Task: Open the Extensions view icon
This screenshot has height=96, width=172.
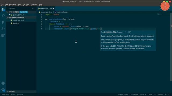Action: pos(3,35)
